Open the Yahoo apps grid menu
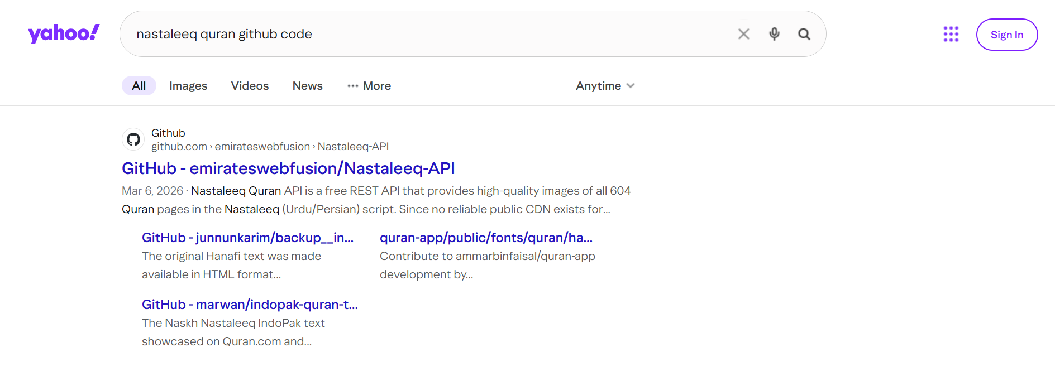 pos(951,34)
